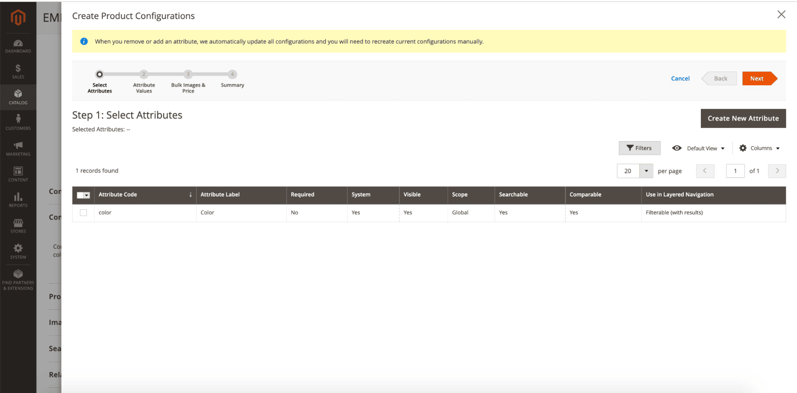Click the sort arrow in Attribute Code header

tap(191, 195)
